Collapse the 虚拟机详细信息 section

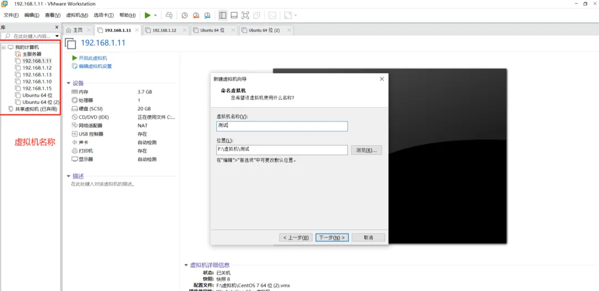click(x=186, y=265)
